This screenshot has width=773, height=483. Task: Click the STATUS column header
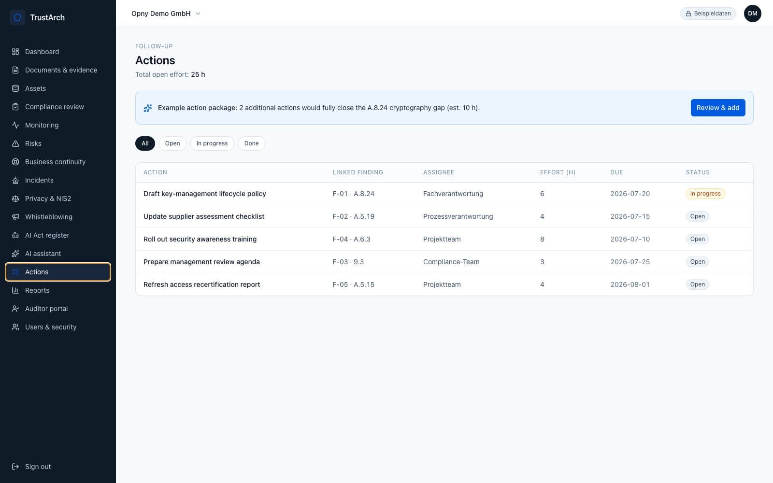point(698,172)
